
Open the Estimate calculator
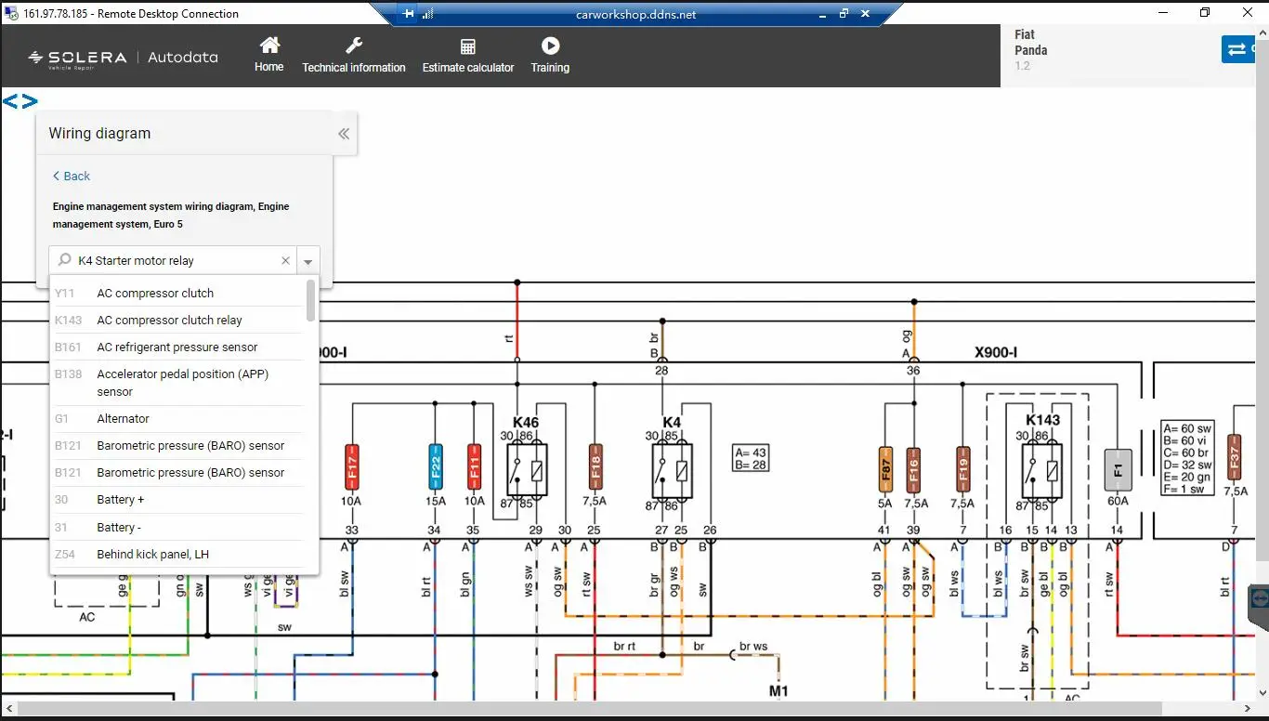tap(468, 47)
